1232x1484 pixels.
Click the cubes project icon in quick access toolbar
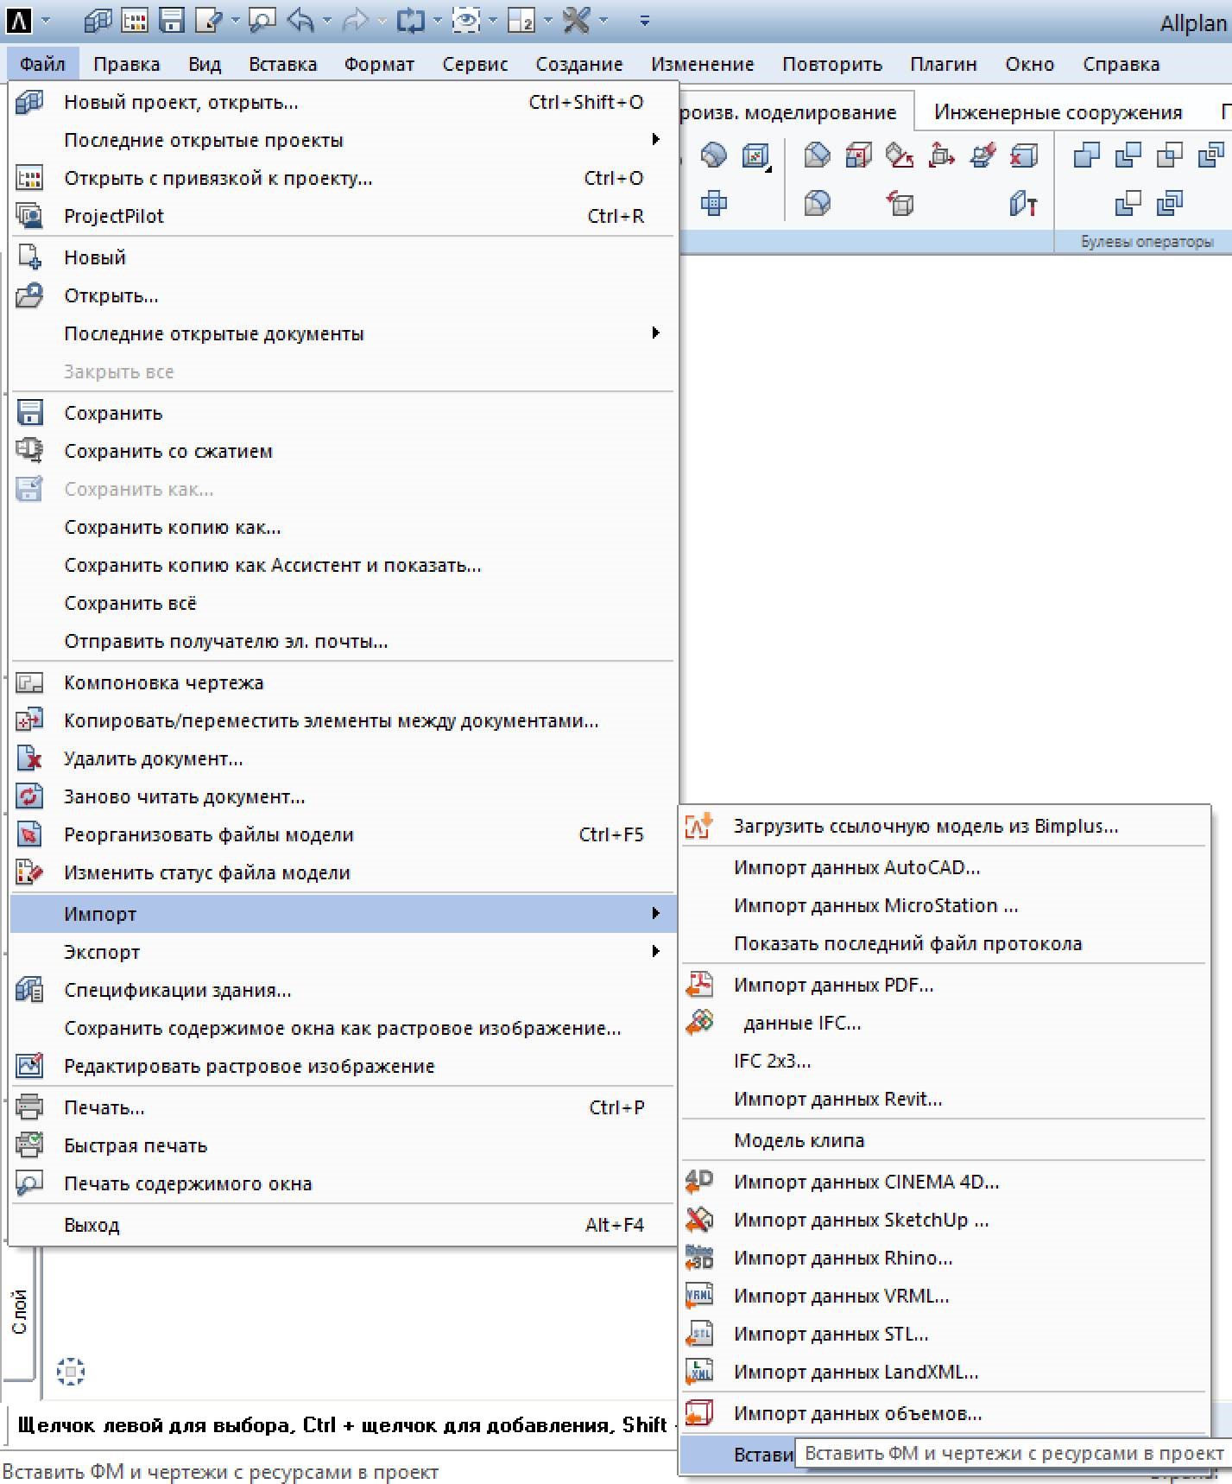[x=98, y=20]
